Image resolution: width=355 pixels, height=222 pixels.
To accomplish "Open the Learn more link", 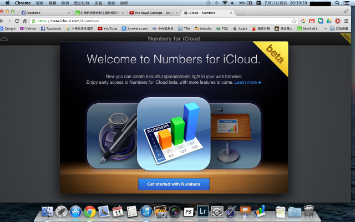I will 248,83.
